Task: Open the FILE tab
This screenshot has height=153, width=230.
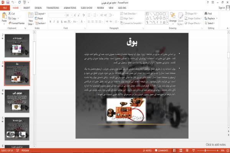Action: (x=5, y=8)
